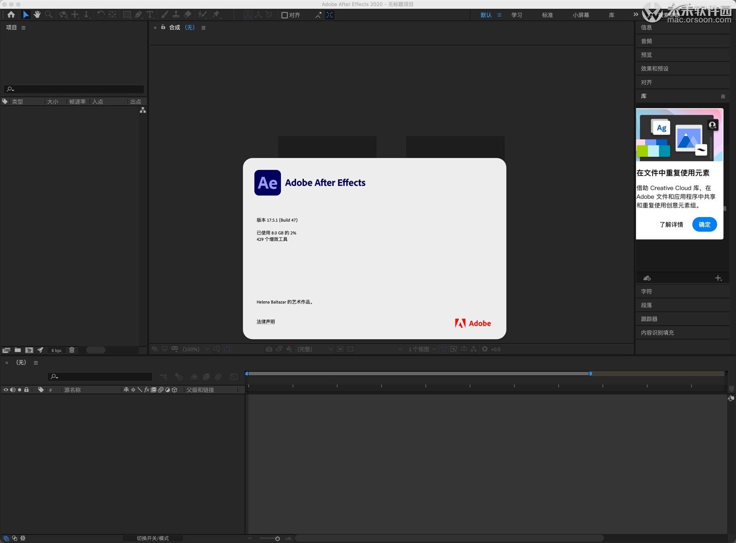Screen dimensions: 736x543
Task: Adjust the +0.0 exposure value
Action: coord(495,349)
